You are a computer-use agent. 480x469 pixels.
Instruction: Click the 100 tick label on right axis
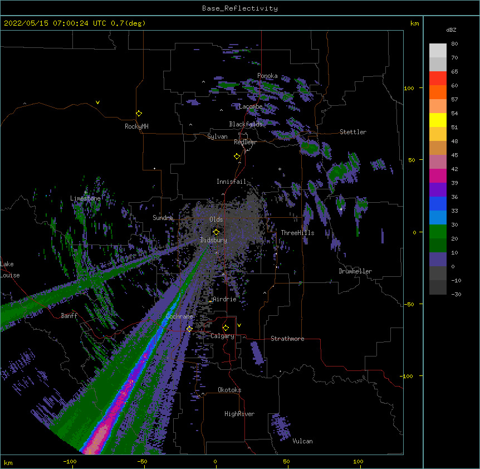tap(409, 88)
